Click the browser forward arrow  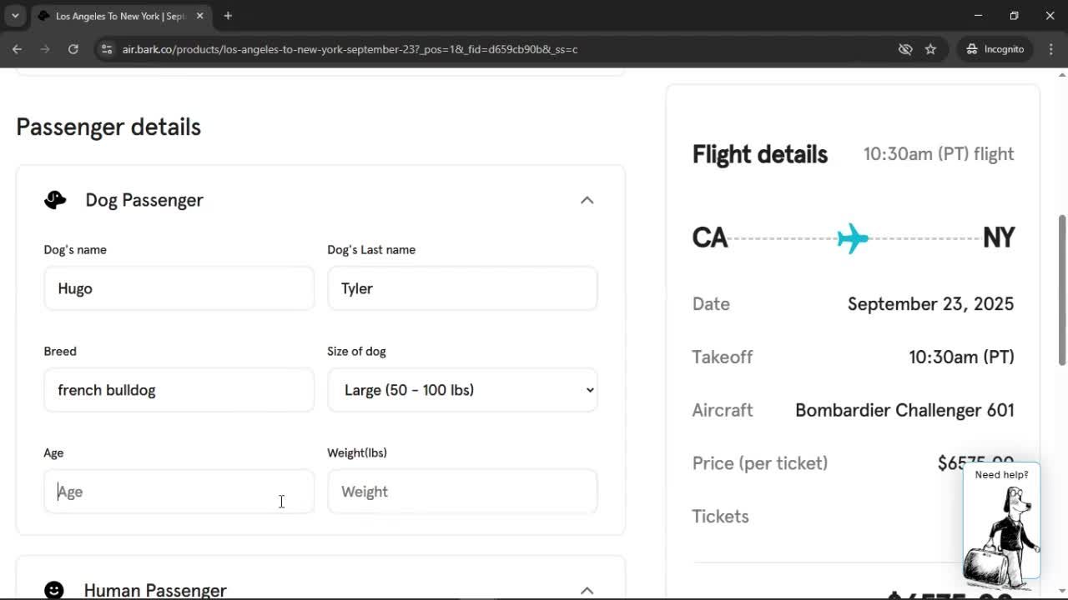point(45,49)
